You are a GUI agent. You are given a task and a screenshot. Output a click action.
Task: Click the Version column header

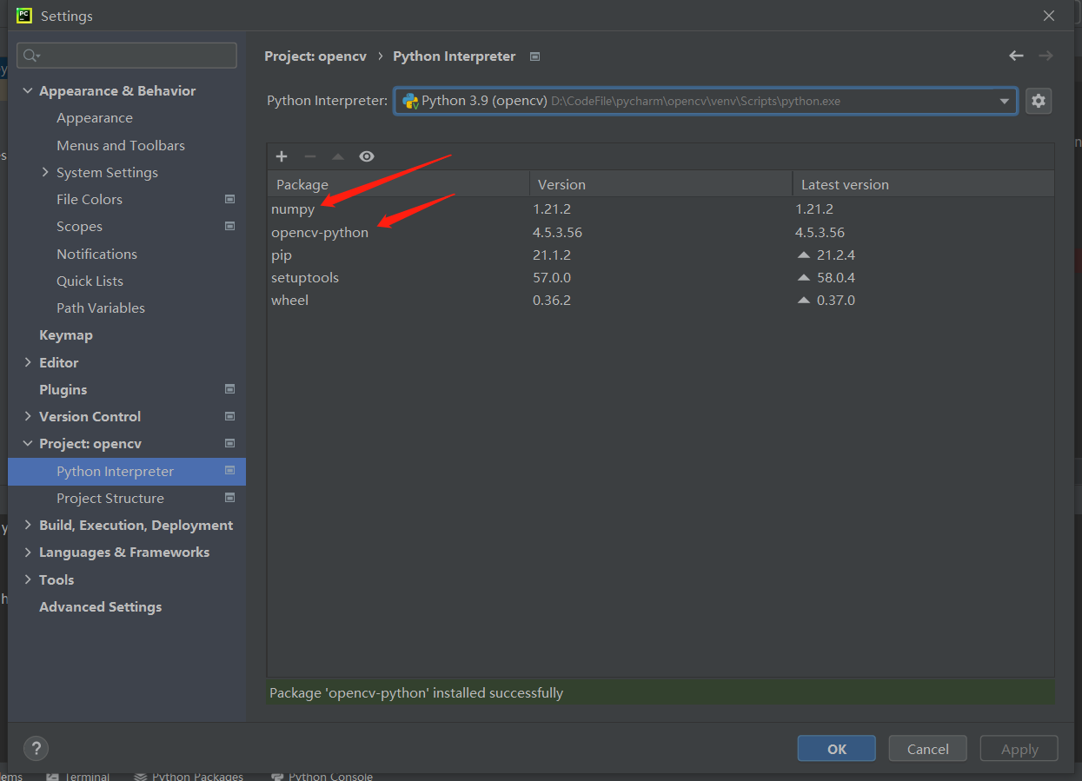click(660, 184)
